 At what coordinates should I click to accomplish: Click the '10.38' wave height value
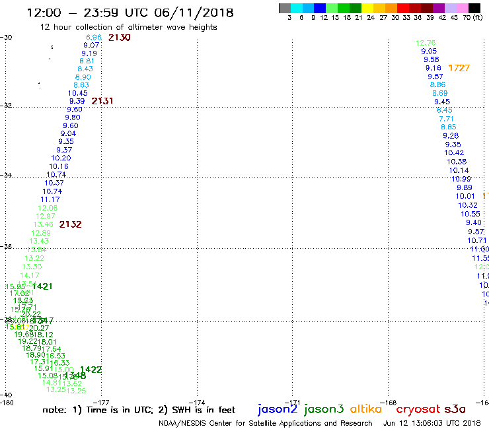click(457, 162)
